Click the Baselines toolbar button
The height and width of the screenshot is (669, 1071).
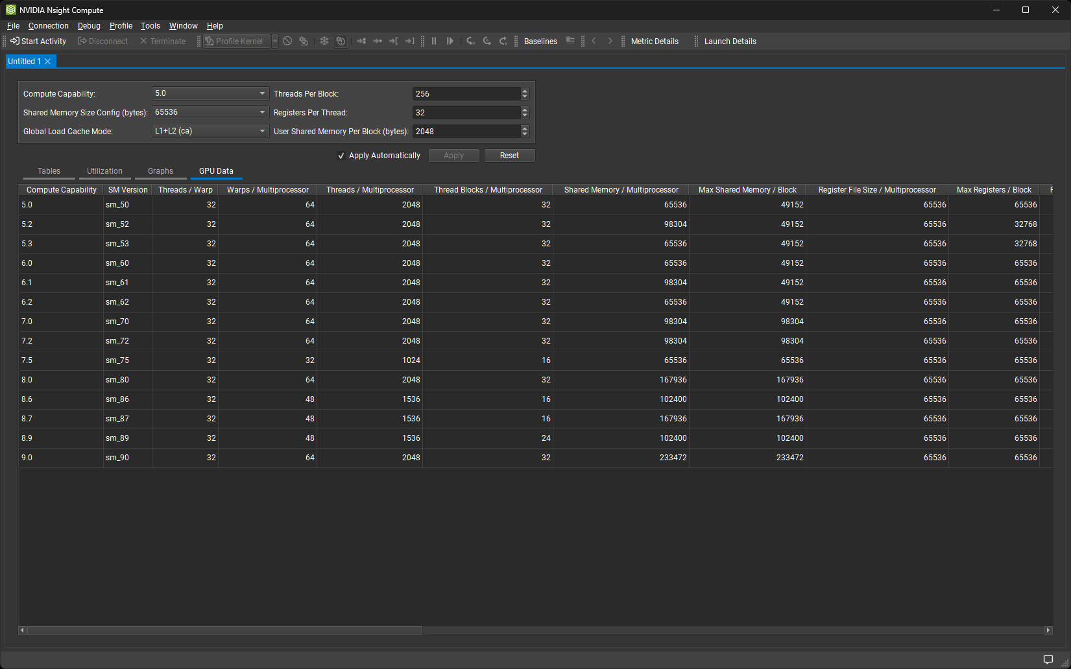coord(540,41)
